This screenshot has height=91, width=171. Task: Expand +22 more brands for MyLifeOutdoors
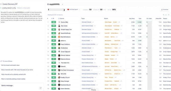coord(117,37)
